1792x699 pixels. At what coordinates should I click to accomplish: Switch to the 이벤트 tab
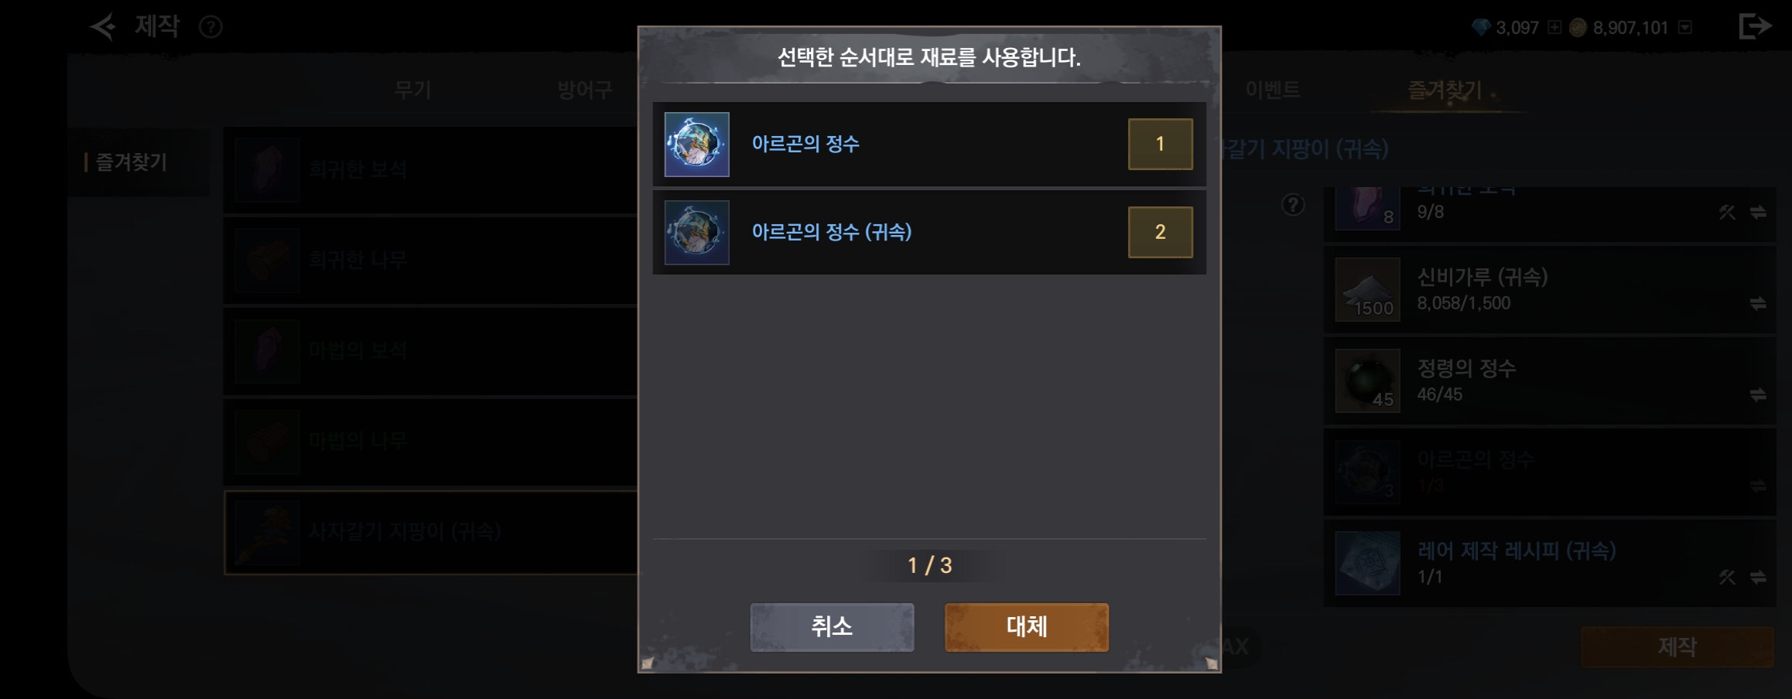click(x=1272, y=90)
